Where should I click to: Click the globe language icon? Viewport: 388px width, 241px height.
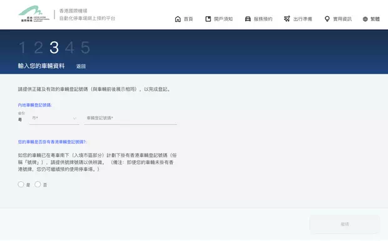tap(365, 19)
